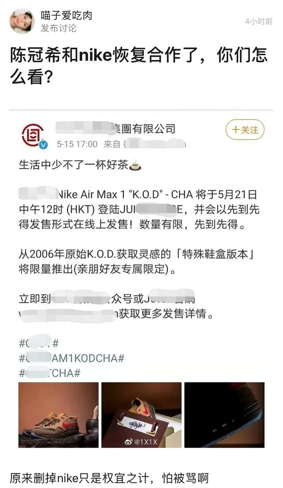Open the red CLOT company logo avatar

point(33,135)
